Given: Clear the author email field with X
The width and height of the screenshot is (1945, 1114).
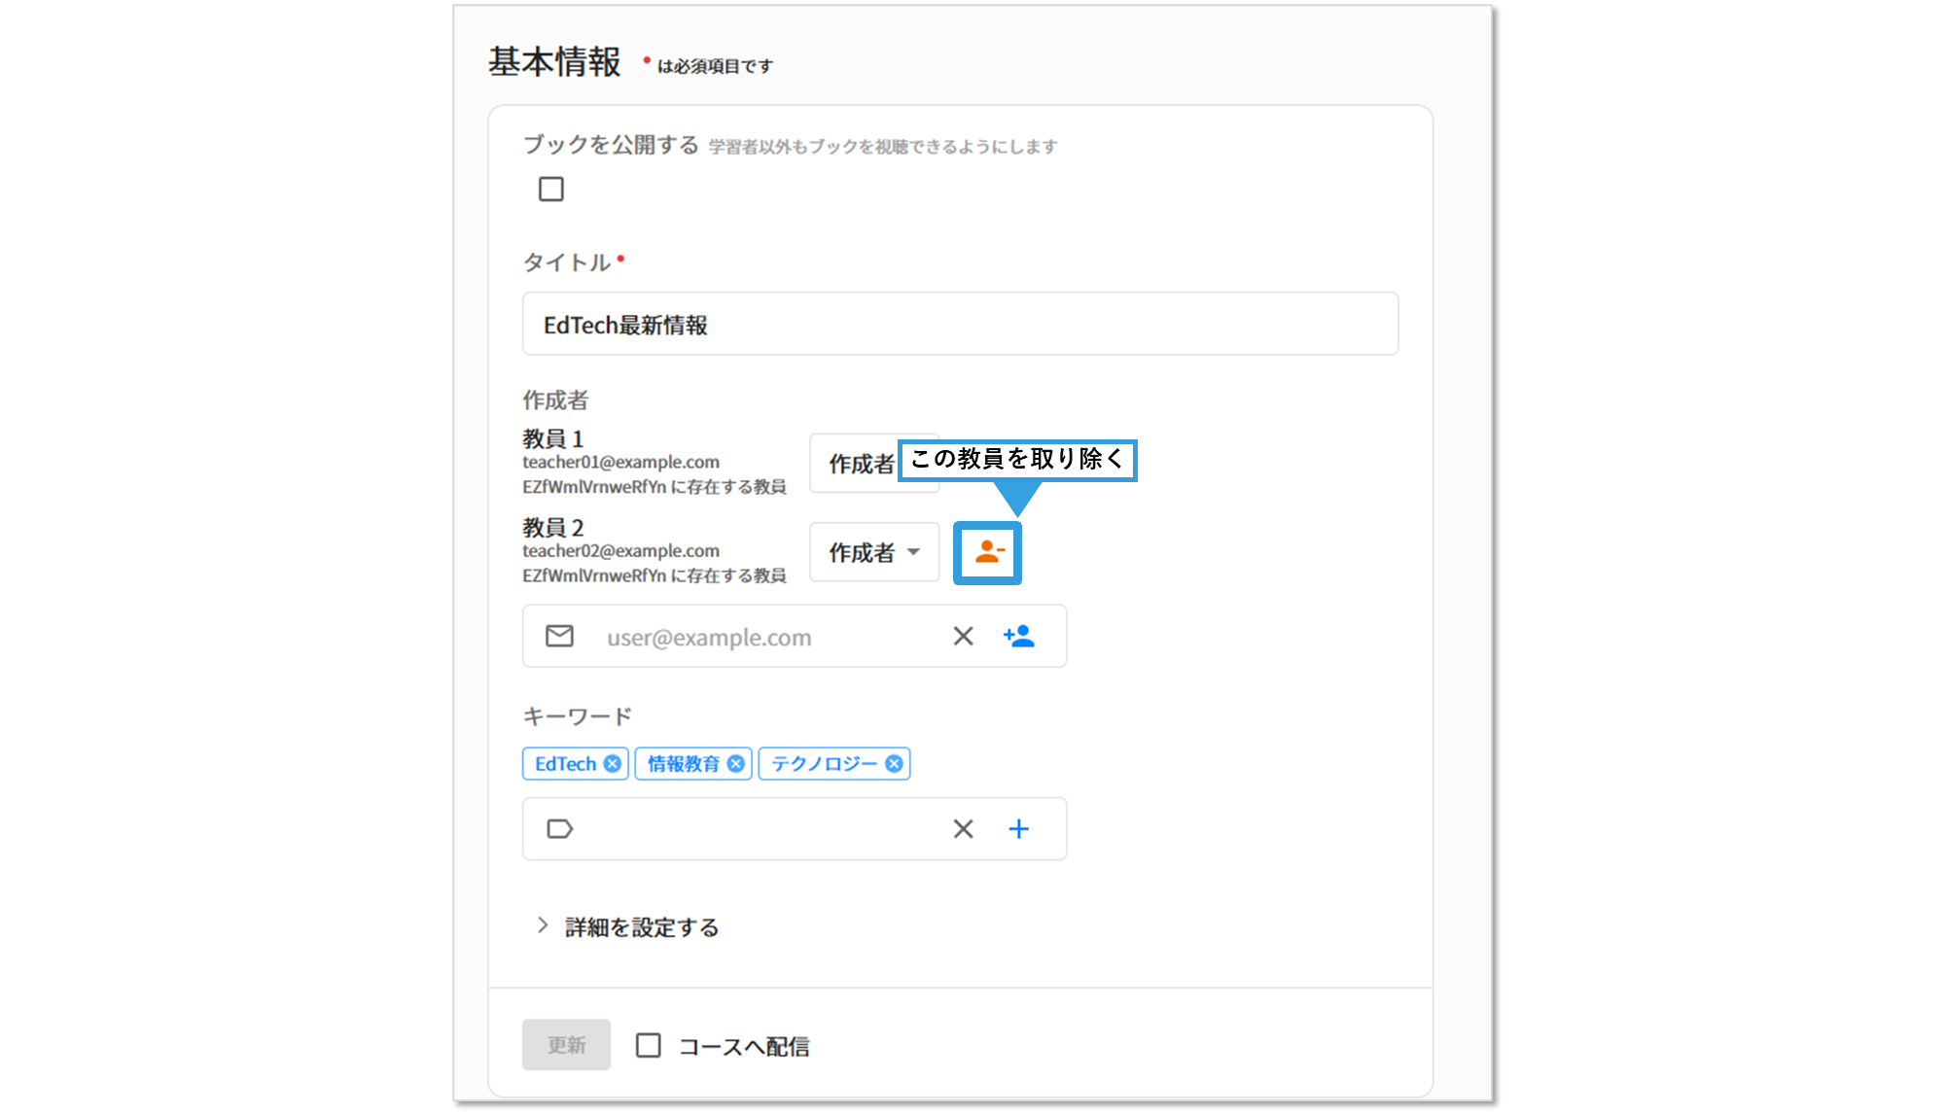Looking at the screenshot, I should [x=963, y=636].
